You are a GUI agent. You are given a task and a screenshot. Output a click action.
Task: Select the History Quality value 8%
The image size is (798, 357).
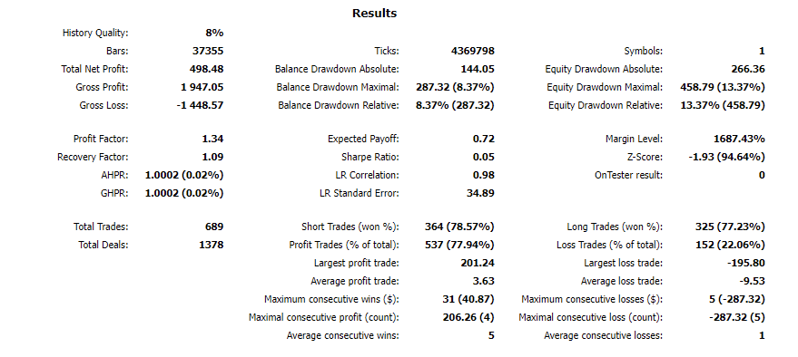point(214,33)
